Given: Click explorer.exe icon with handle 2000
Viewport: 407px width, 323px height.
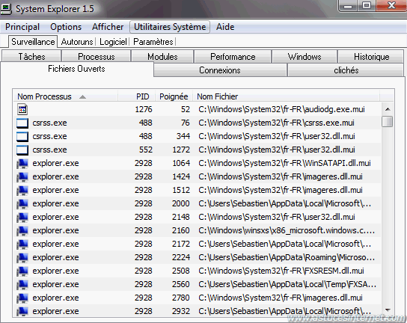Looking at the screenshot, I should [x=22, y=203].
